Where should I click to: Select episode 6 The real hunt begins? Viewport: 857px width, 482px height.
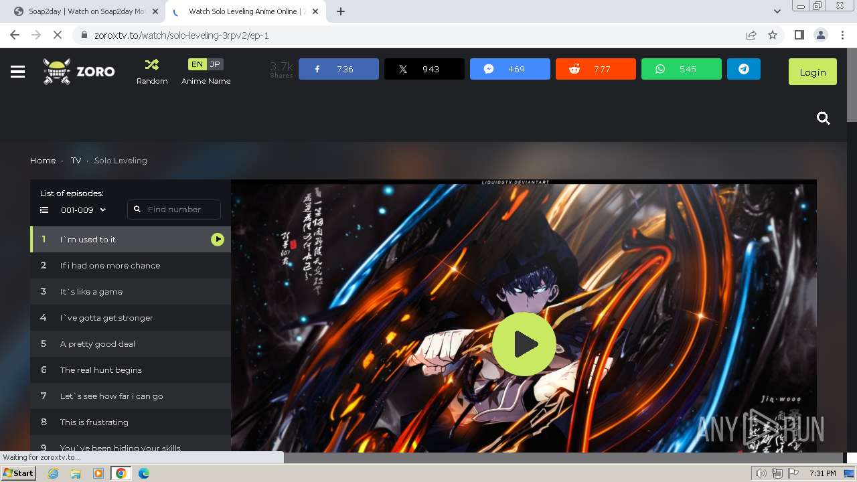click(x=131, y=370)
